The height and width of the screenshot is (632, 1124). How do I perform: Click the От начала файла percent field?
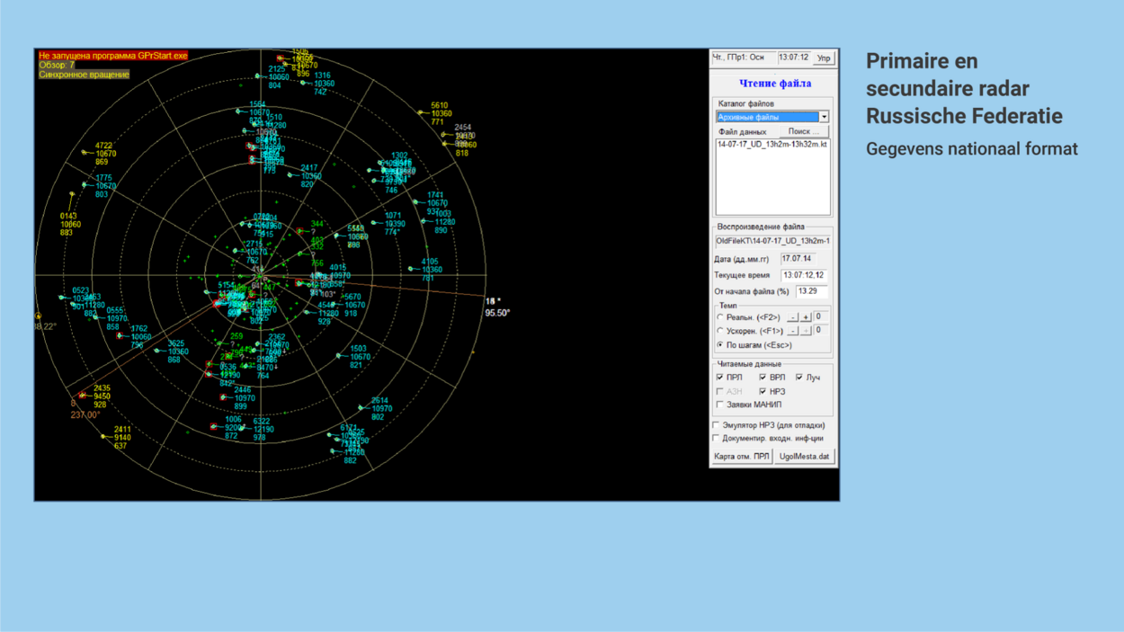click(810, 292)
